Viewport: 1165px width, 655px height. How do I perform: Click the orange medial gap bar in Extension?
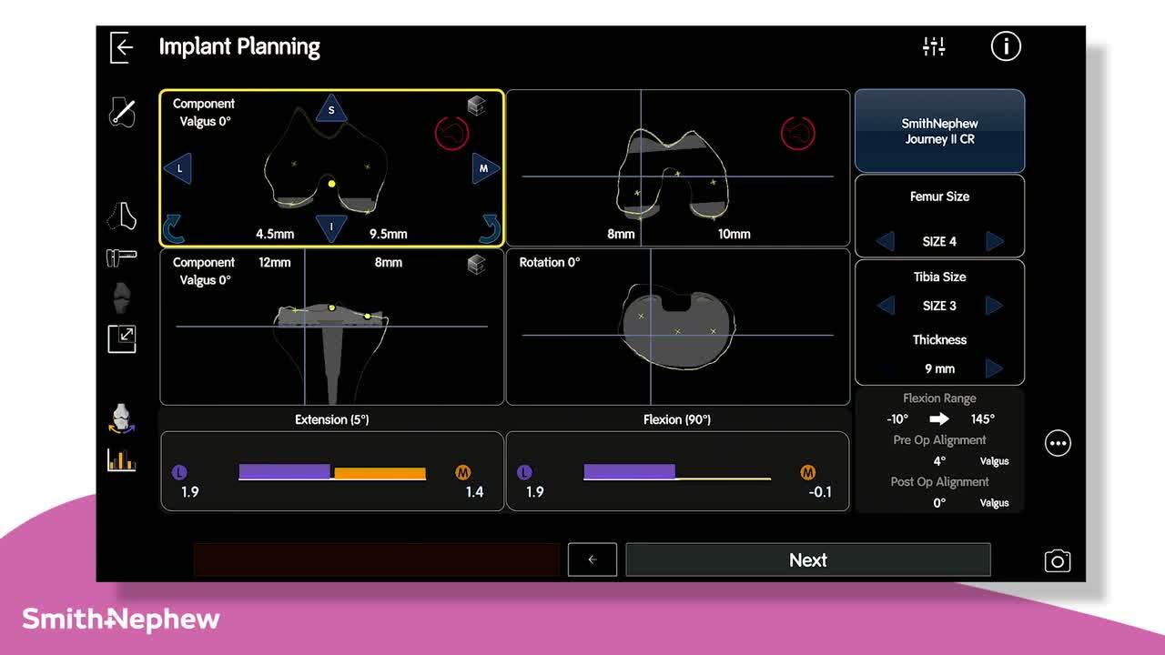pos(380,473)
